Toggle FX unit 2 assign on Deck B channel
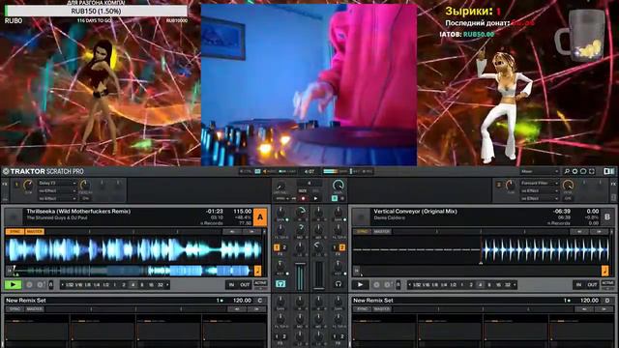Viewport: 619px width, 348px height. (341, 247)
